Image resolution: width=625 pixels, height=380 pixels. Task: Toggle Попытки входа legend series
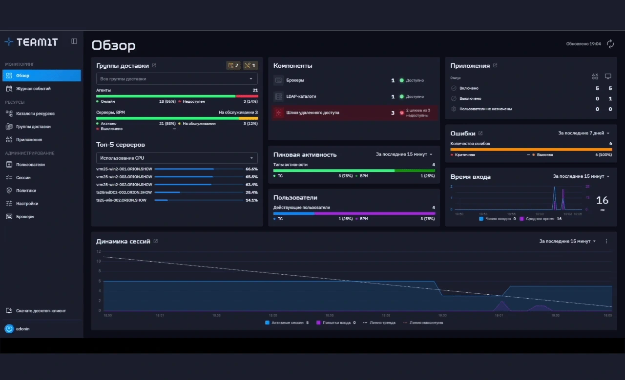point(336,323)
